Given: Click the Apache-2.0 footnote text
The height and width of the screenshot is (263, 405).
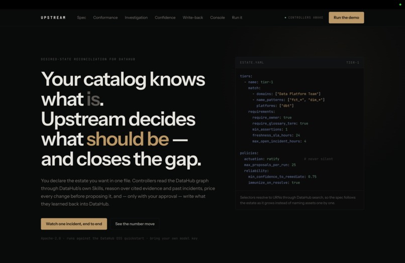Looking at the screenshot, I should coord(119,238).
